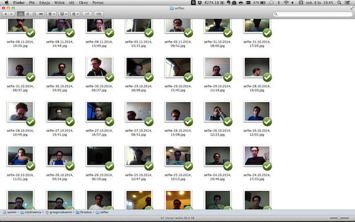Screen dimensions: 355x222
Task: Open the Widok menu
Action: [x=59, y=3]
